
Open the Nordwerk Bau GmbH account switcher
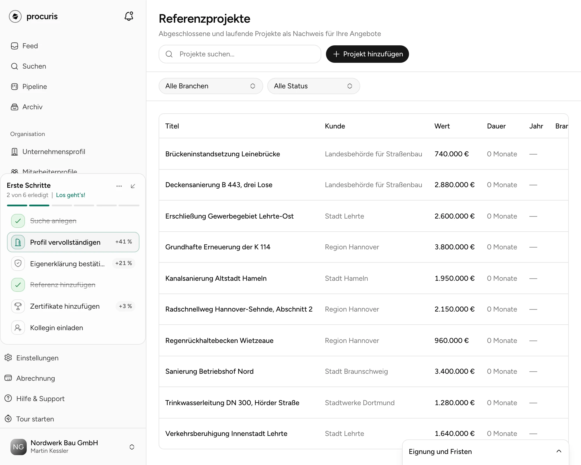[73, 447]
